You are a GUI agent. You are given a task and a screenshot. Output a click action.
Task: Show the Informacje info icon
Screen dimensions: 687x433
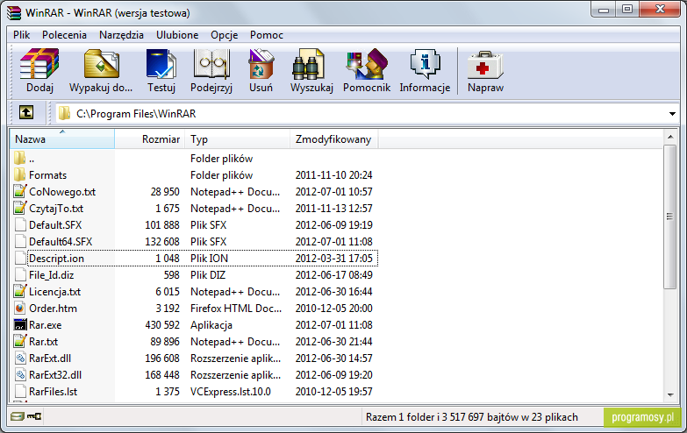425,64
